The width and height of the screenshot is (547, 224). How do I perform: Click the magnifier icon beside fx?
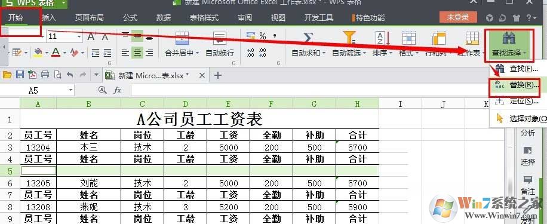(x=102, y=90)
